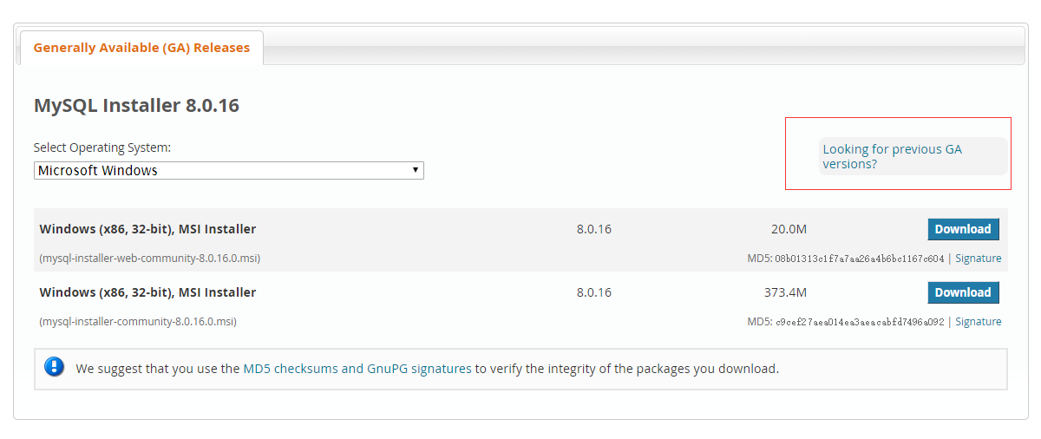
Task: Click the MD5 hash starting with 08b01313
Action: 859,259
